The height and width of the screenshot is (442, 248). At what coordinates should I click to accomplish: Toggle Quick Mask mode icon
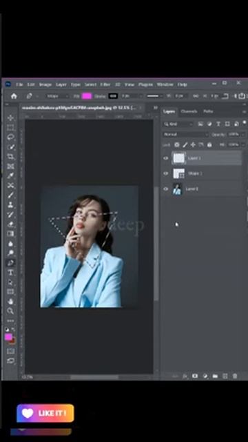[x=11, y=352]
